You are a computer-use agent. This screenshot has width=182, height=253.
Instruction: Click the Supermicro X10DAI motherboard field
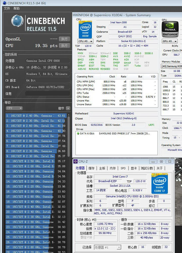click(x=124, y=113)
